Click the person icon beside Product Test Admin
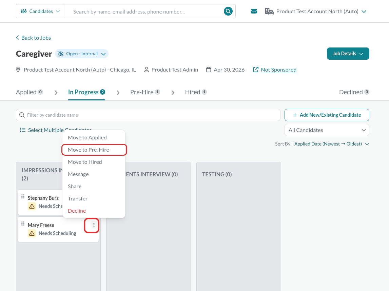Image resolution: width=389 pixels, height=291 pixels. click(x=147, y=70)
